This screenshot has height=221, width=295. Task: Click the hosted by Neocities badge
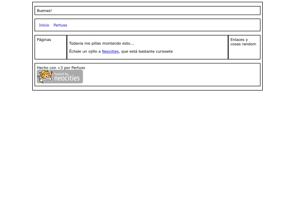[x=60, y=76]
